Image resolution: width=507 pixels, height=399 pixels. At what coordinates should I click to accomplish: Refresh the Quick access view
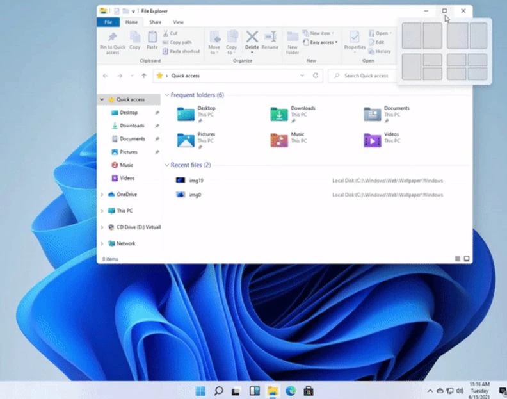(x=315, y=76)
